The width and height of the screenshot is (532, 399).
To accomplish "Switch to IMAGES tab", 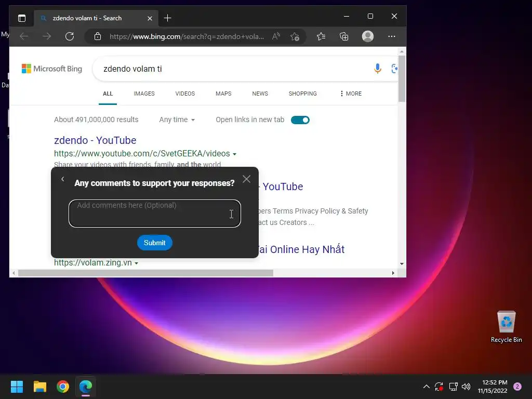I will tap(144, 94).
